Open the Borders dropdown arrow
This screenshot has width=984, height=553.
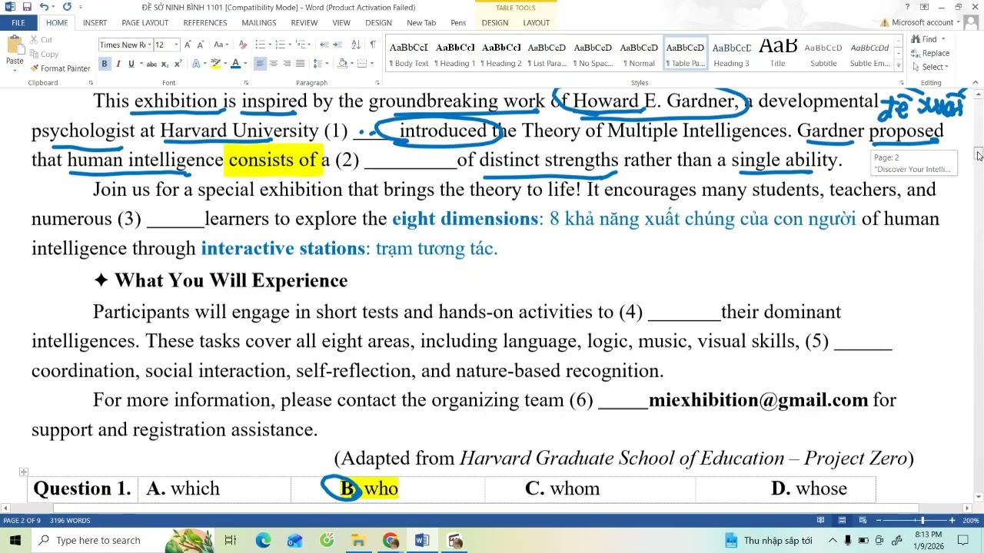coord(372,64)
